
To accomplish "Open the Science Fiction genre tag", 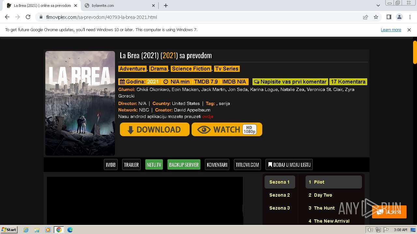I will (191, 69).
